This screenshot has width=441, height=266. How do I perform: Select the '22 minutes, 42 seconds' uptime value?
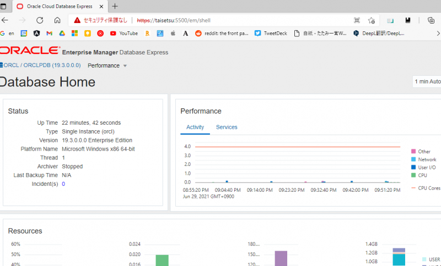pos(91,123)
